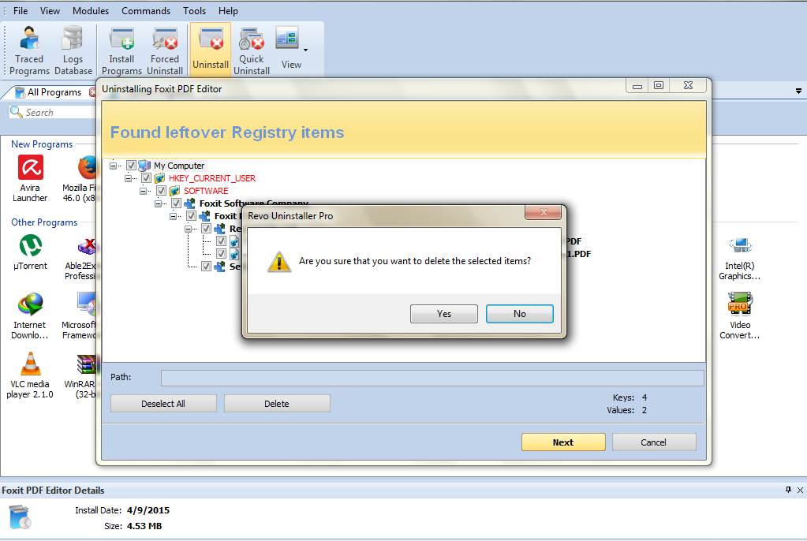Collapse Foxit Software Company node

(158, 203)
